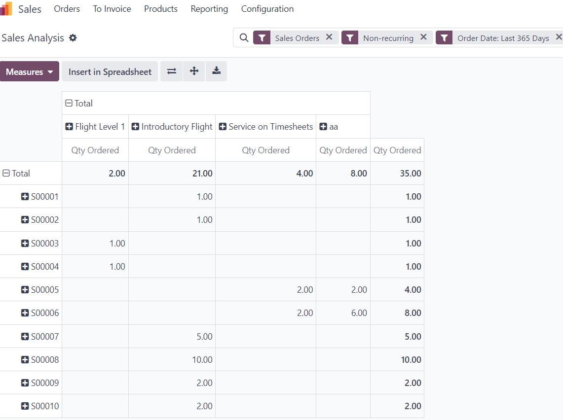Image resolution: width=563 pixels, height=420 pixels.
Task: Click the S00003 Flight Level 1 1.00 cell
Action: click(x=95, y=243)
